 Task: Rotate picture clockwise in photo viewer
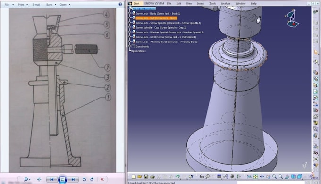click(92, 179)
